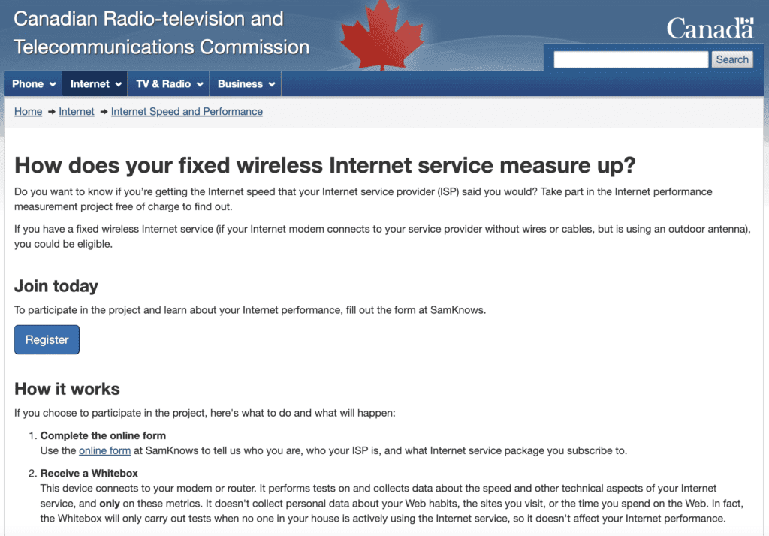The height and width of the screenshot is (536, 769).
Task: Click the Canadian Radio-television Commission title
Action: (161, 33)
